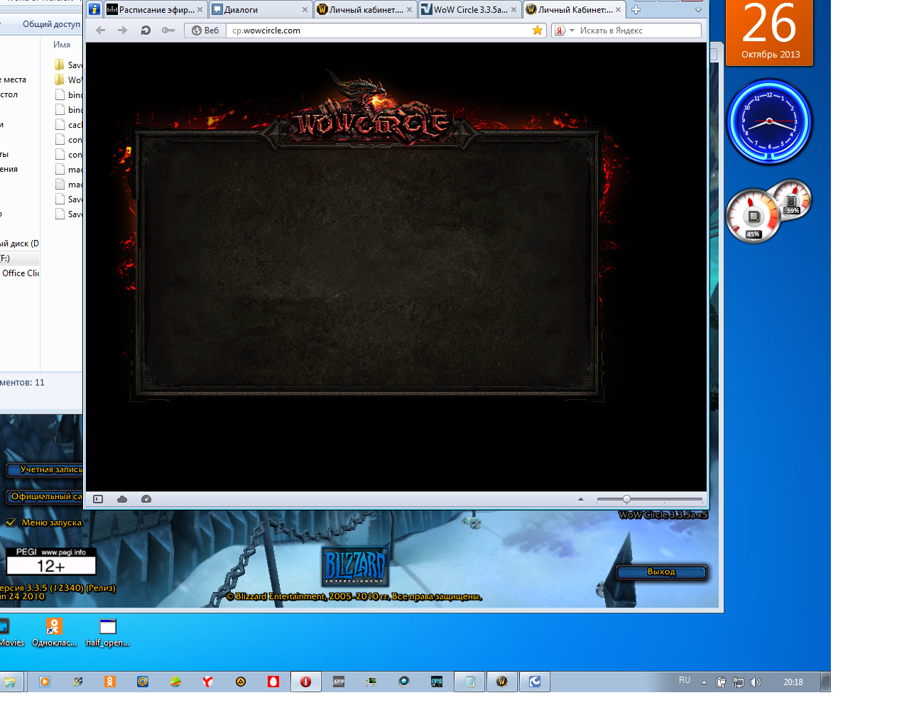Close the WoW Circle 3.3.5a tab
Viewport: 909px width, 727px height.
513,10
